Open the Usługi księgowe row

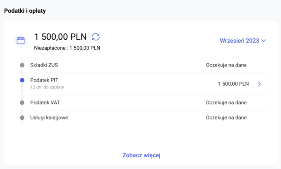[141, 118]
